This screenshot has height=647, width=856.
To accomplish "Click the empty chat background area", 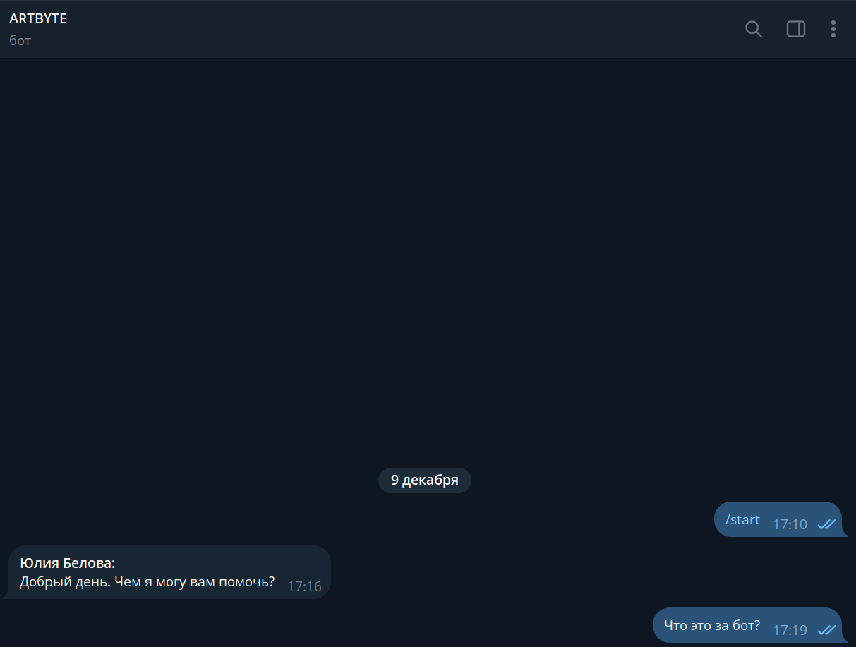I will pyautogui.click(x=428, y=261).
